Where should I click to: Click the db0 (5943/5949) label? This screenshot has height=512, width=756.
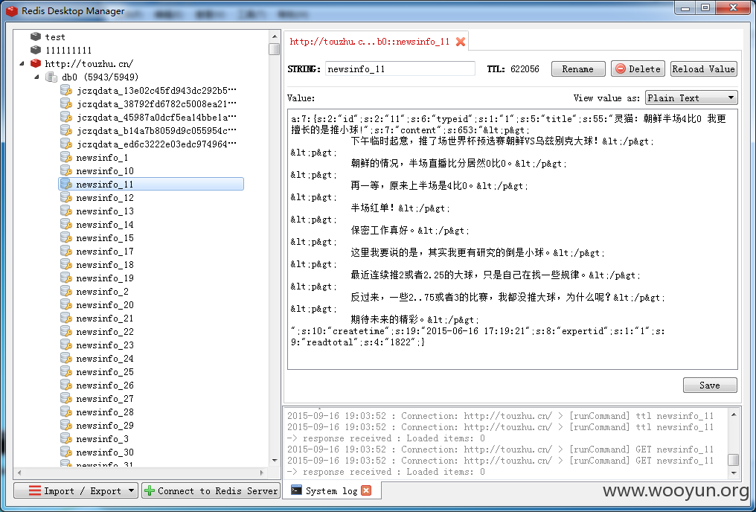(100, 77)
